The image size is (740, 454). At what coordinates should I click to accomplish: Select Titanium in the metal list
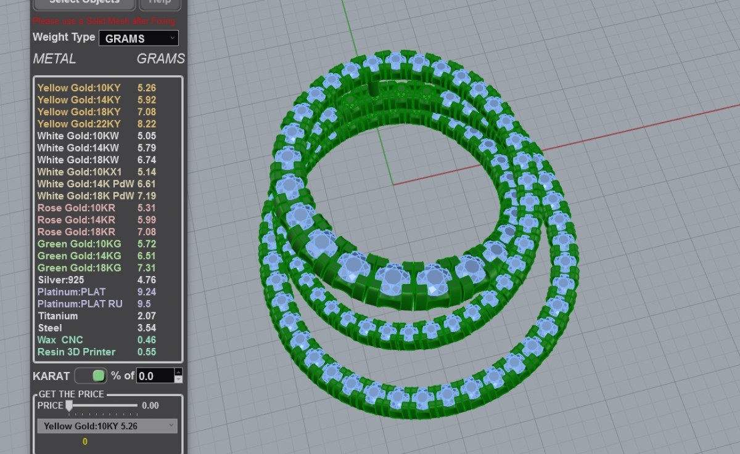[x=57, y=316]
